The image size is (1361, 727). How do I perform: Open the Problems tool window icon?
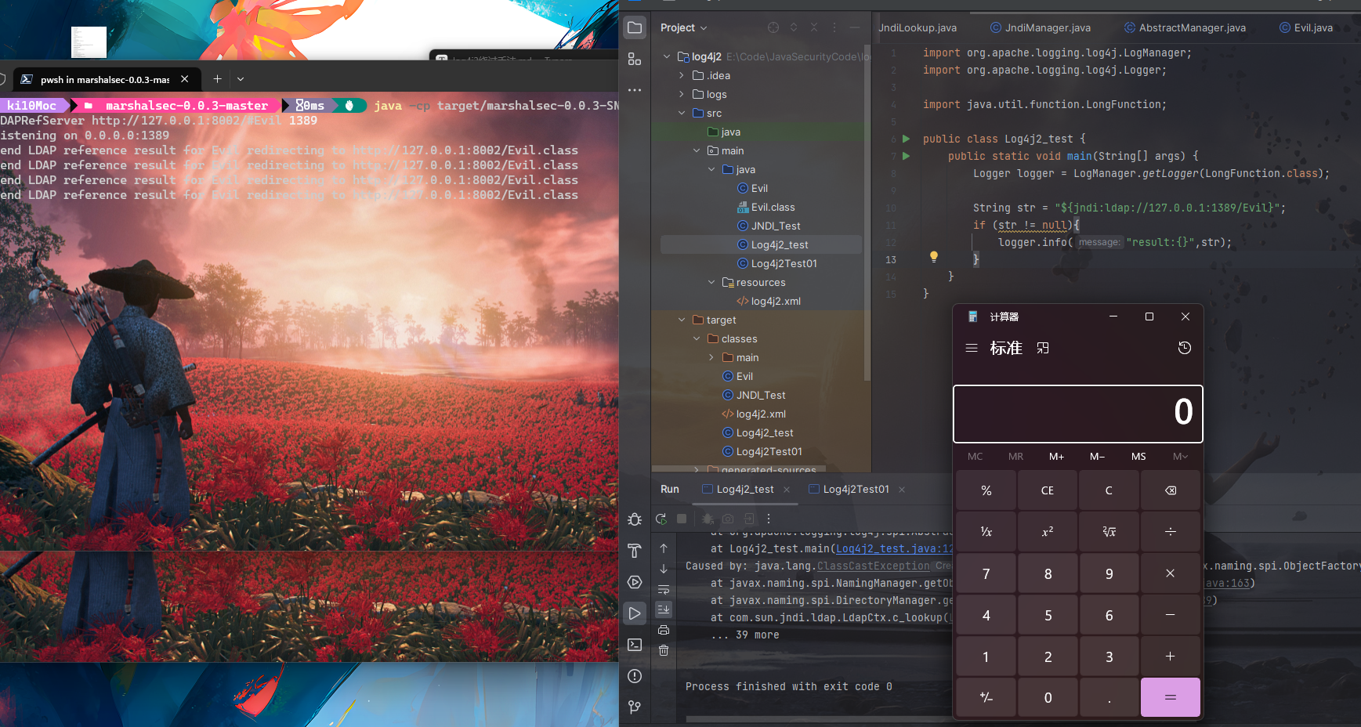[x=635, y=676]
